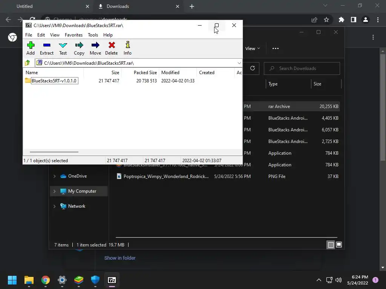Switch to the Untitled Chrome tab
Viewport: 386px width, 289px height.
[47, 6]
